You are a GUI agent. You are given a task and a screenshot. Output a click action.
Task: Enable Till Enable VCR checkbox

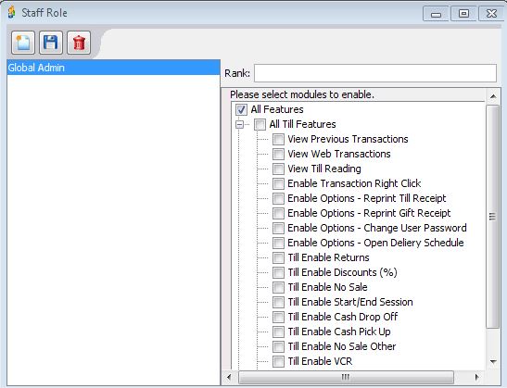[x=278, y=361]
